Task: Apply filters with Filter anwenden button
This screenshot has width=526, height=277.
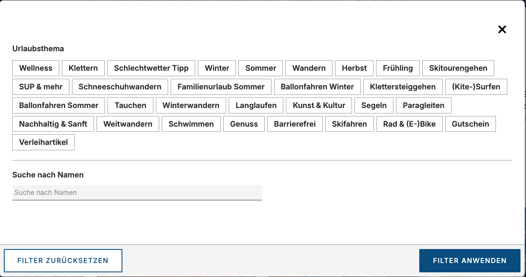Action: pyautogui.click(x=470, y=260)
